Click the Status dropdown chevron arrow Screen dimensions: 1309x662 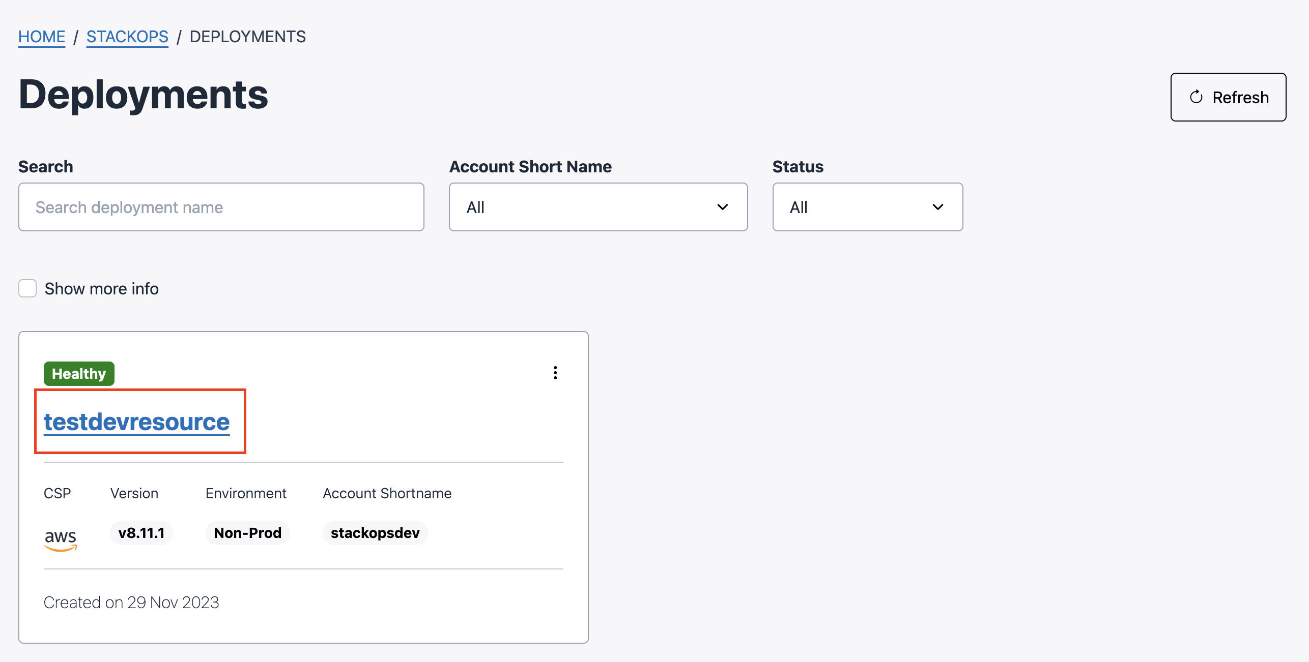coord(937,207)
